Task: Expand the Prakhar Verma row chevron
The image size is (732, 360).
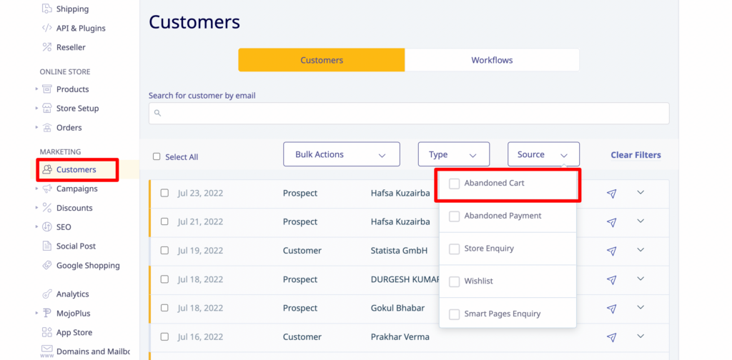Action: pyautogui.click(x=640, y=336)
